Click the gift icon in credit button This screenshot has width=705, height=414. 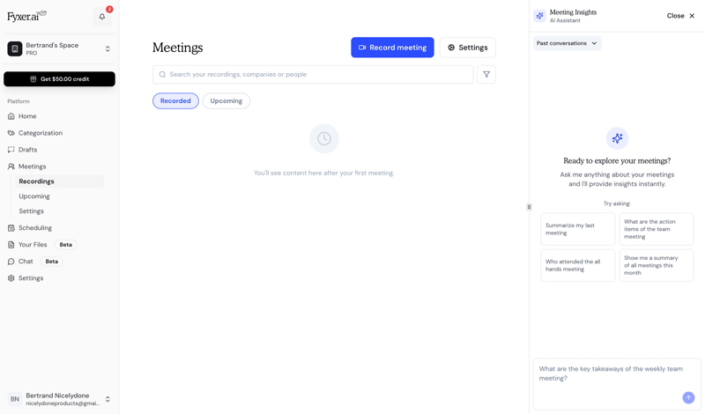(33, 78)
